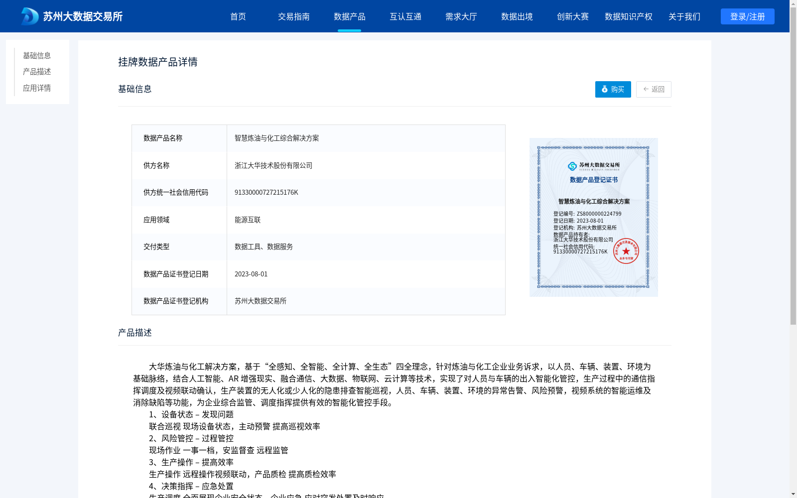Open the 数据知识产权 navigation item
The image size is (797, 498).
(629, 16)
